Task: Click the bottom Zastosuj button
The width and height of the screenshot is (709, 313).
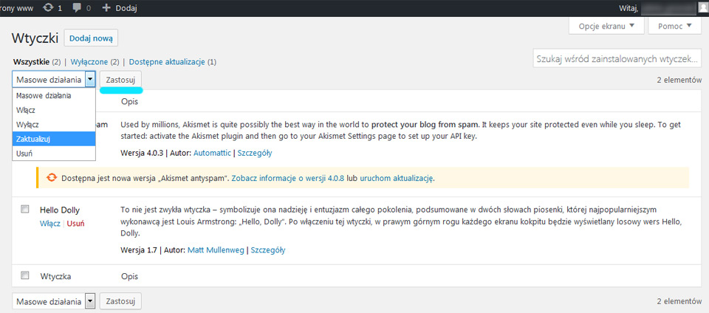Action: coord(120,301)
